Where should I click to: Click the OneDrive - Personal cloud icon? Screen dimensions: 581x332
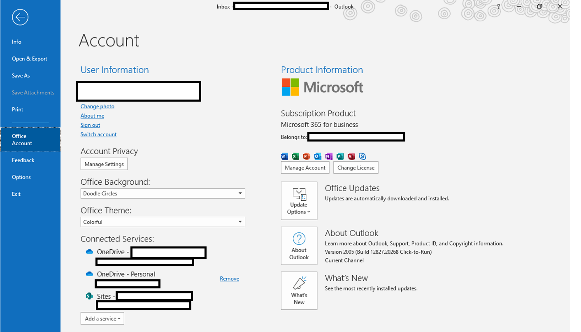pos(89,274)
